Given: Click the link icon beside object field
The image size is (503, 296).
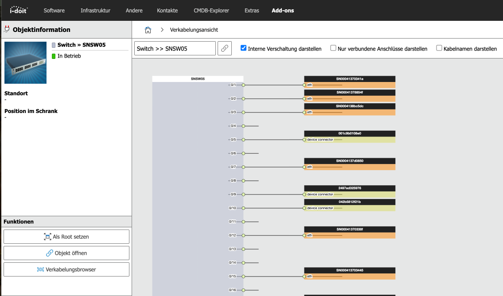Looking at the screenshot, I should pyautogui.click(x=225, y=49).
